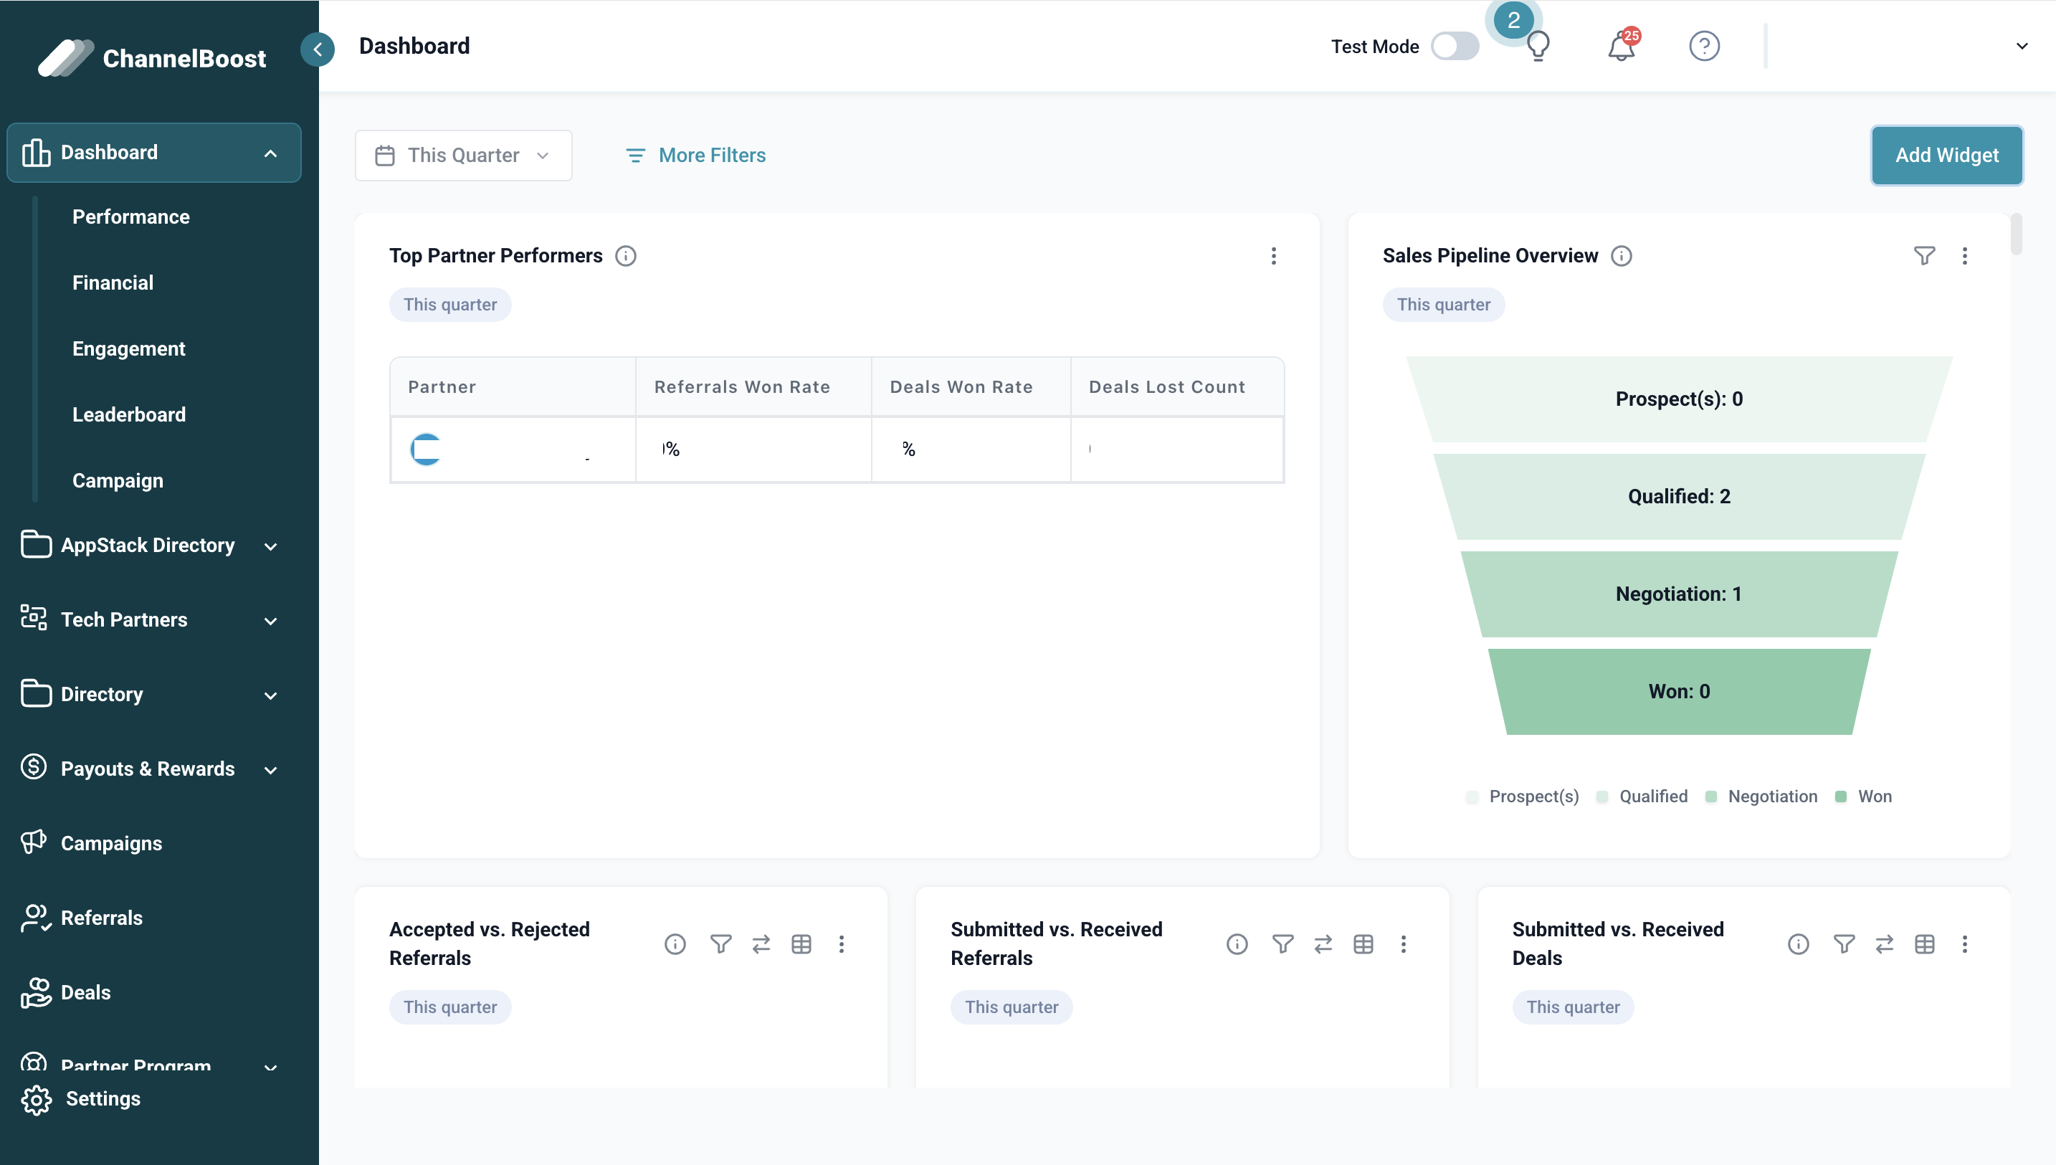Go to Referrals in the sidebar
This screenshot has height=1165, width=2056.
coord(102,918)
